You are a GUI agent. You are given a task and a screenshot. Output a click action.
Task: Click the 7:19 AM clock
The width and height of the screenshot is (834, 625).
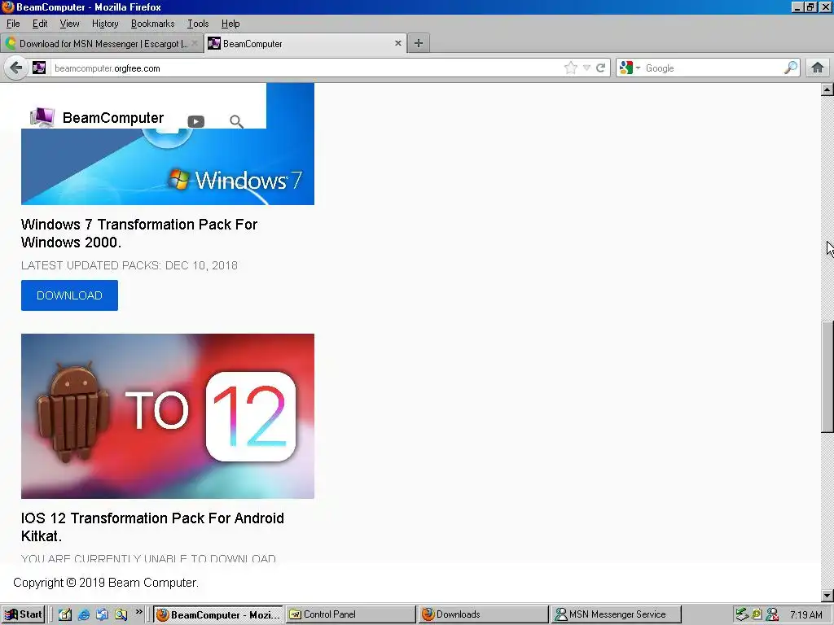coord(806,615)
